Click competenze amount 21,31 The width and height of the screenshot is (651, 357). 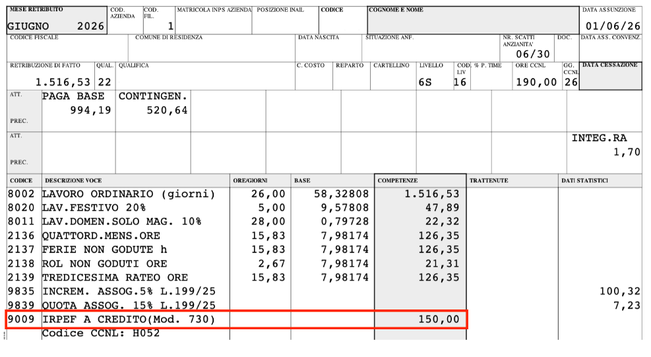point(442,263)
